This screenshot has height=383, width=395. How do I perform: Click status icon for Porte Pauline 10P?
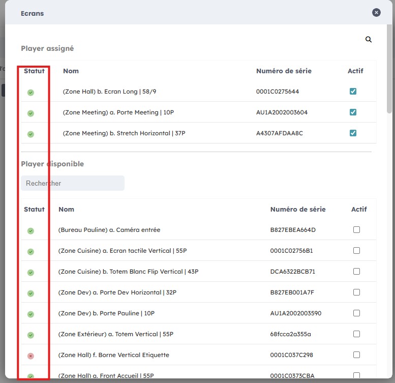pyautogui.click(x=31, y=314)
